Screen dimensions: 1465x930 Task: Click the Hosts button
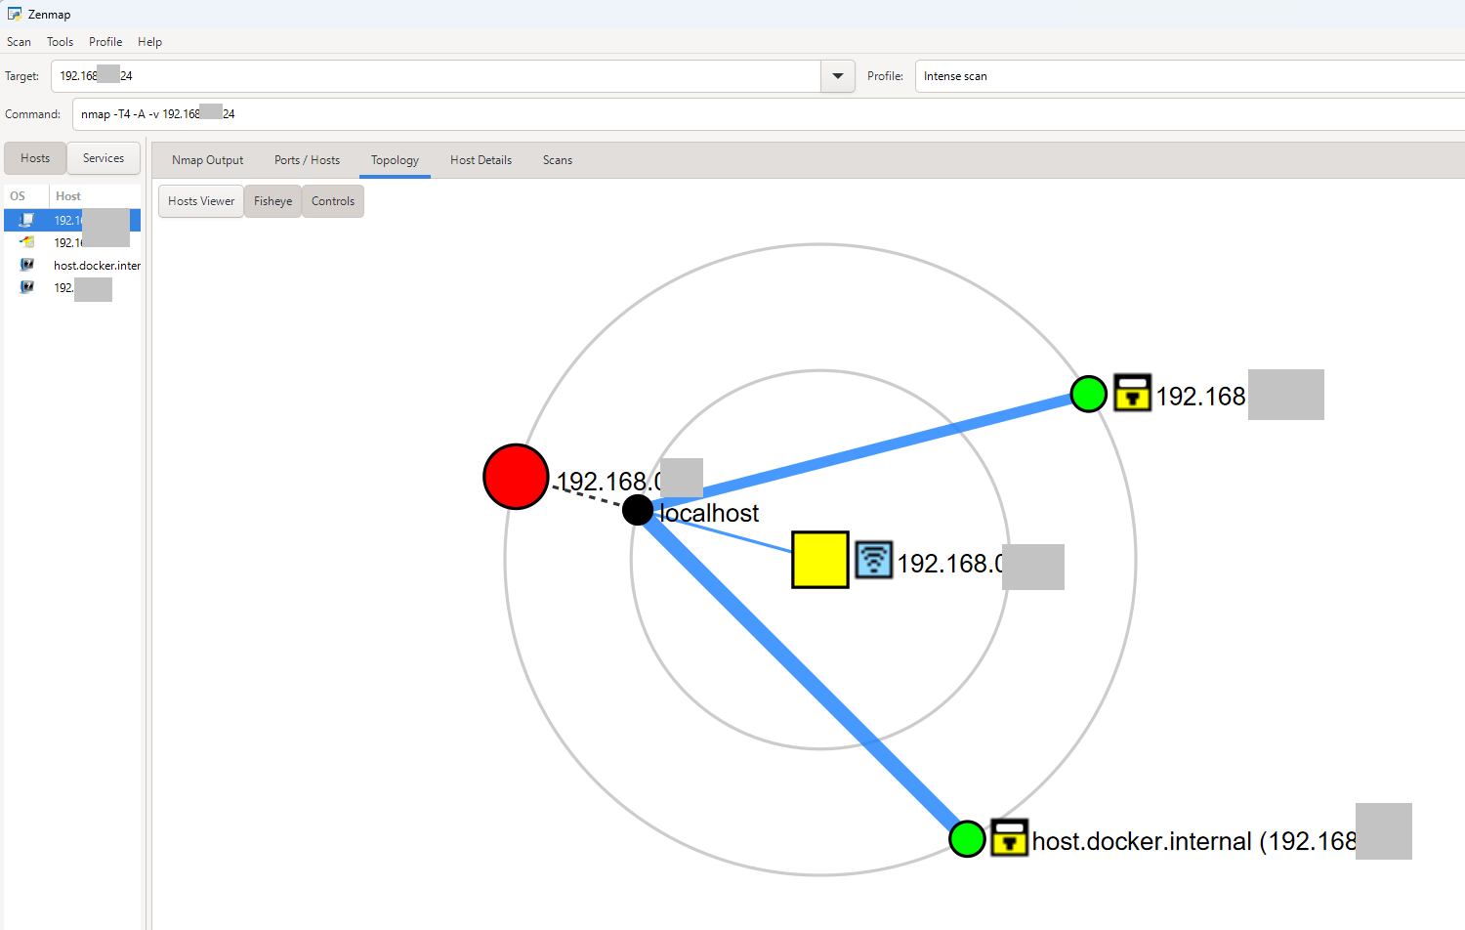[35, 158]
